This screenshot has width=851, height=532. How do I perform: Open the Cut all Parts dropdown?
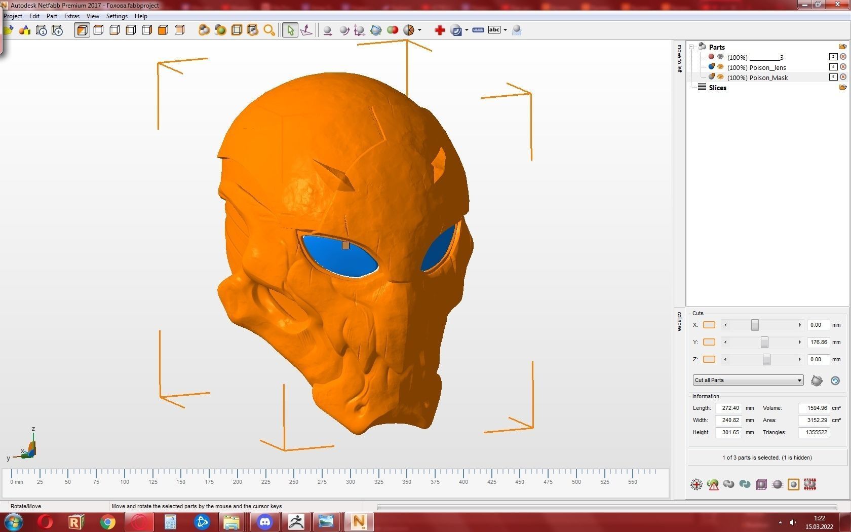click(748, 381)
